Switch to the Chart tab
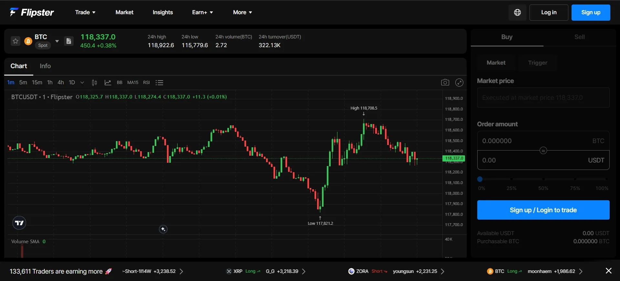Screen dimensions: 620x281 19,66
